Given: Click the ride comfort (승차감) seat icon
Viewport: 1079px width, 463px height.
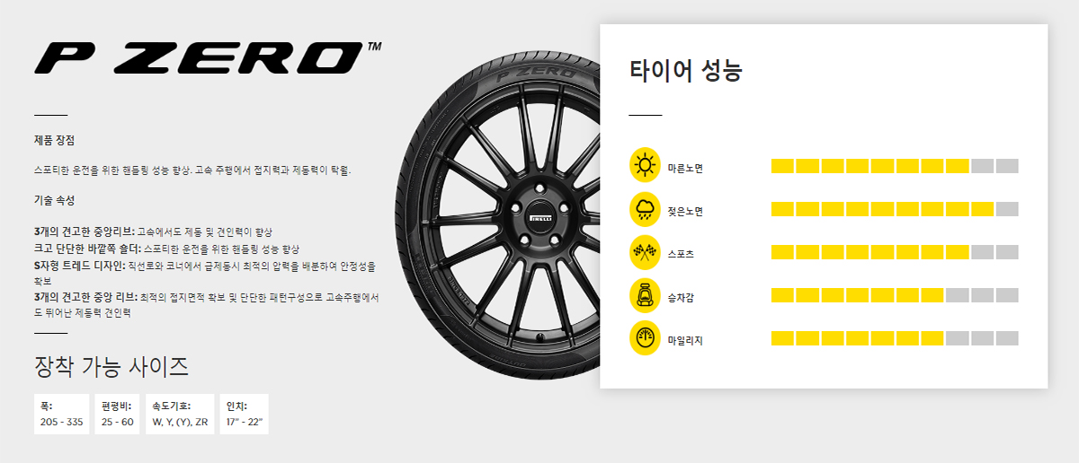Looking at the screenshot, I should point(645,295).
